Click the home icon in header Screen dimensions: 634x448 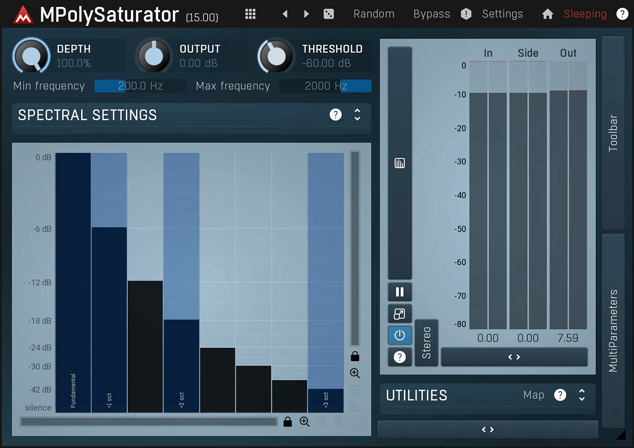click(547, 14)
